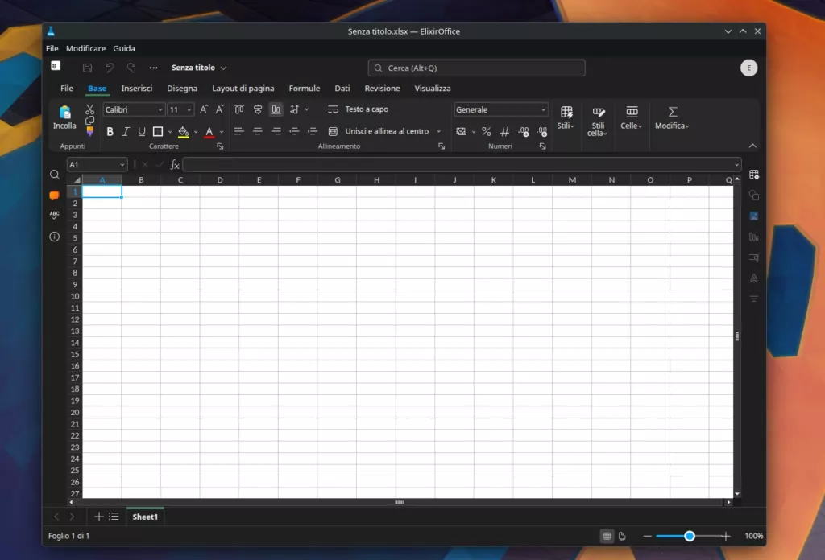Decrease the indent

click(x=294, y=131)
